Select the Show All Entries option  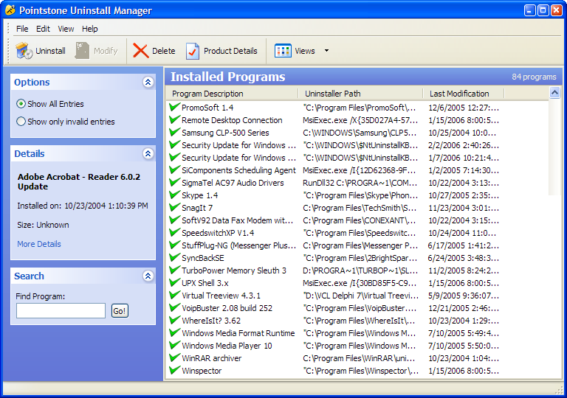coord(50,104)
